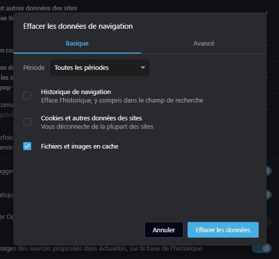Click the background row 'et autres données des sites'

39,8
